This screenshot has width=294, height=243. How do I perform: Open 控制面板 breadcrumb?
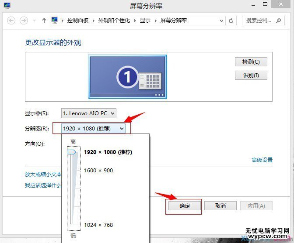pyautogui.click(x=77, y=21)
